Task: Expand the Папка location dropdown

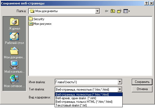Action: click(97, 11)
